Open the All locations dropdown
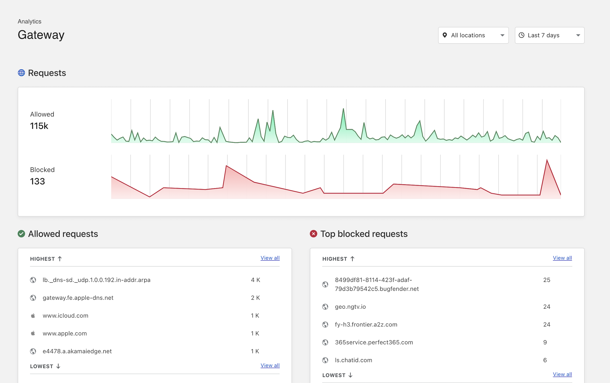Viewport: 610px width, 383px height. click(x=473, y=35)
